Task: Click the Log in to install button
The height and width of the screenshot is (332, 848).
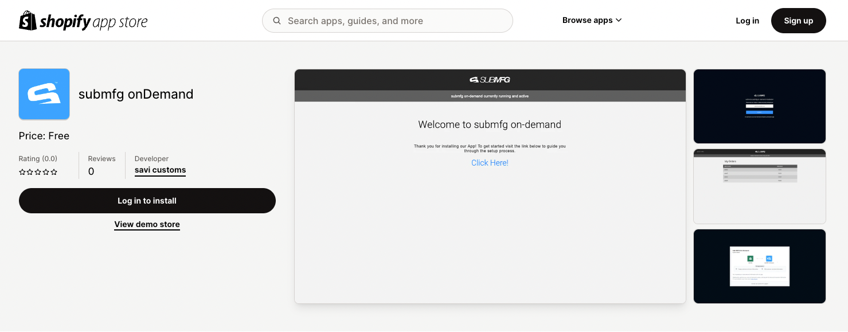Action: tap(147, 201)
